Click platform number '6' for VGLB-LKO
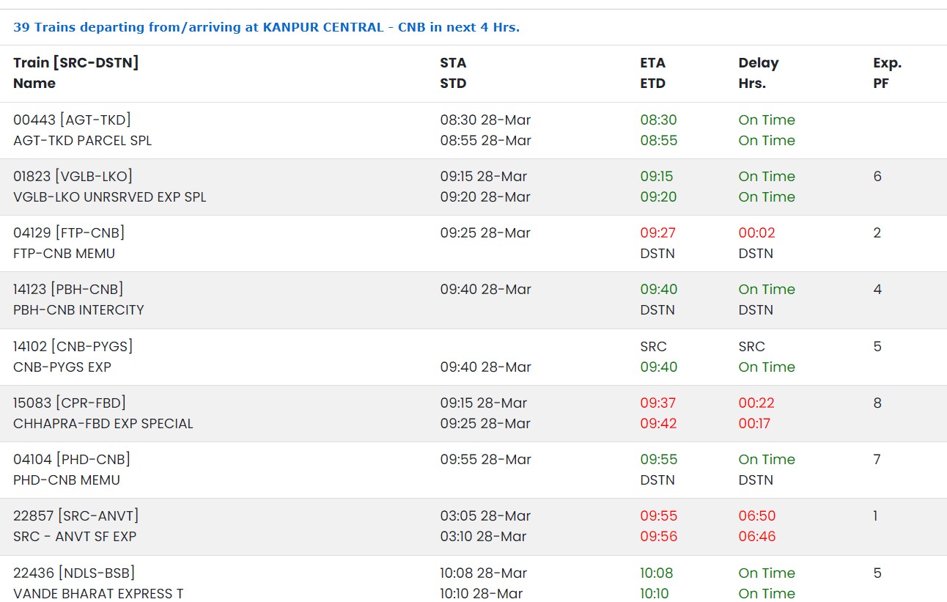The height and width of the screenshot is (602, 947). tap(877, 177)
